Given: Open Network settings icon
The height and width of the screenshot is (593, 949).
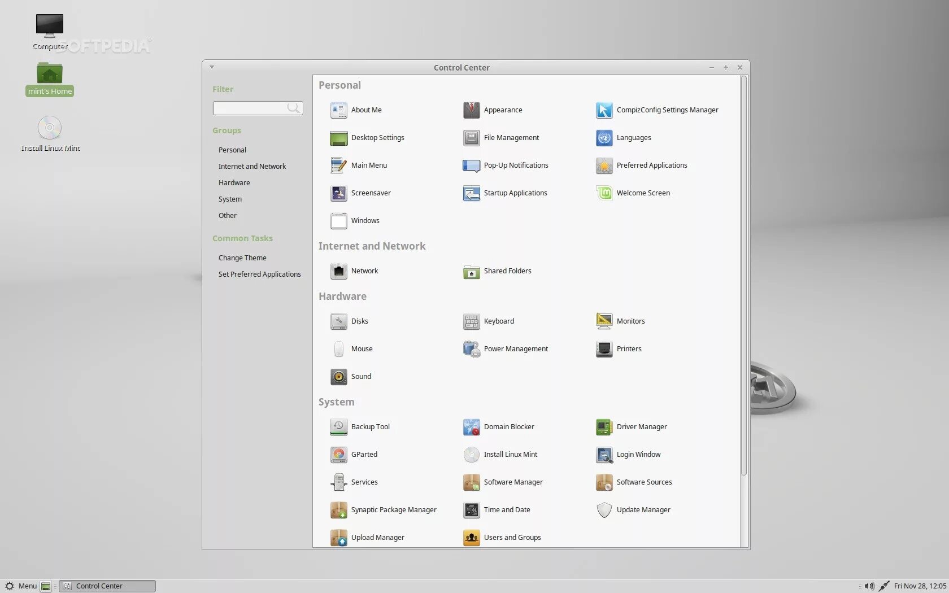Looking at the screenshot, I should tap(338, 271).
